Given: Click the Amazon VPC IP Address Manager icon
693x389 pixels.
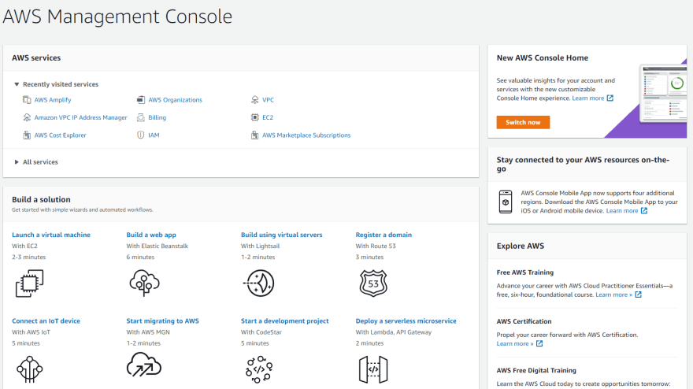Looking at the screenshot, I should click(x=27, y=117).
